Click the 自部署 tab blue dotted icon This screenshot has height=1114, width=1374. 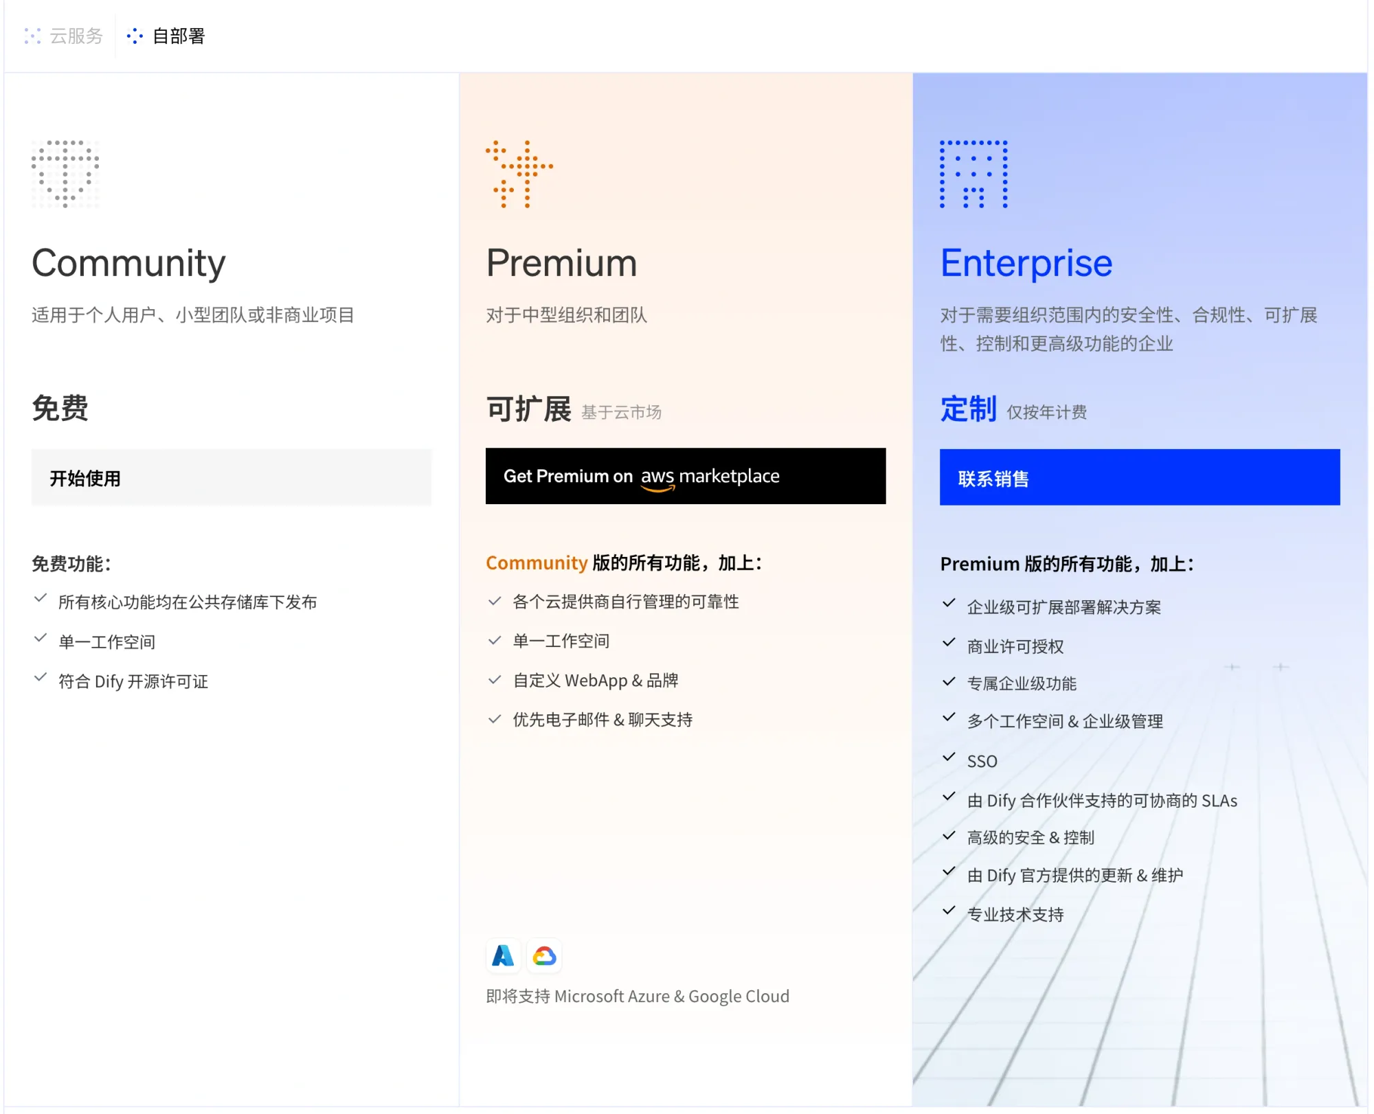coord(135,36)
